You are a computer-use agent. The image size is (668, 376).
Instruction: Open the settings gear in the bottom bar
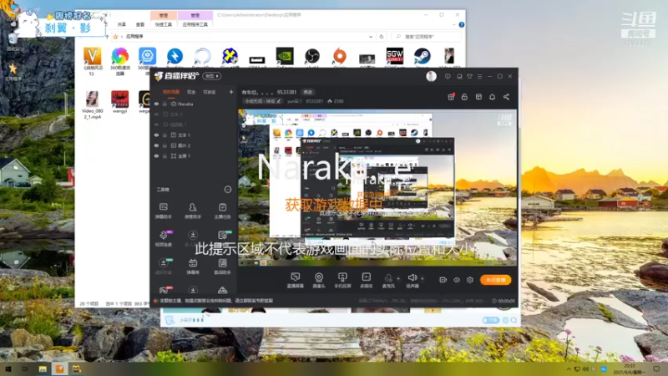tap(470, 280)
